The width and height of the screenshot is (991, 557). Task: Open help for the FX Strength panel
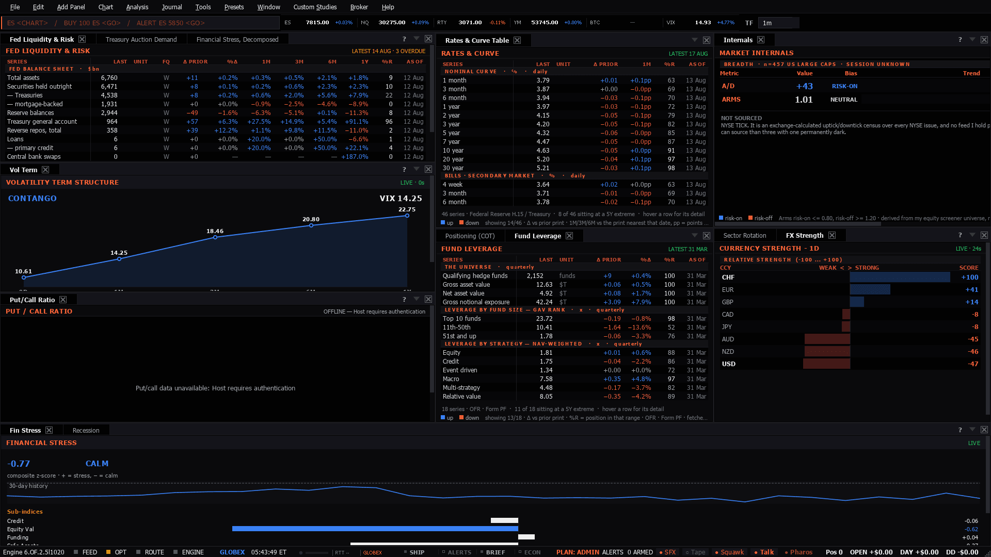coord(960,235)
